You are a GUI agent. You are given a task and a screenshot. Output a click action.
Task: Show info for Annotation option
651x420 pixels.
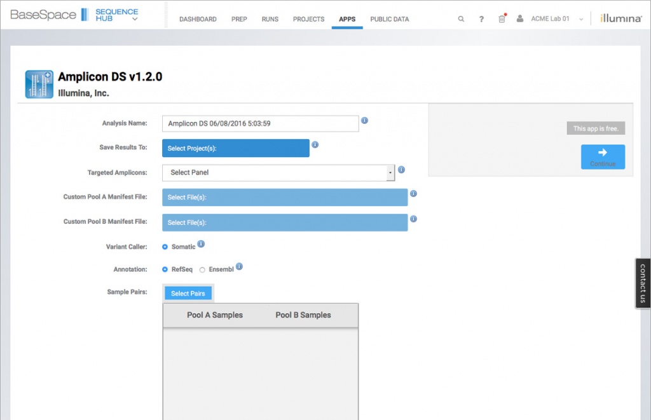pyautogui.click(x=239, y=266)
